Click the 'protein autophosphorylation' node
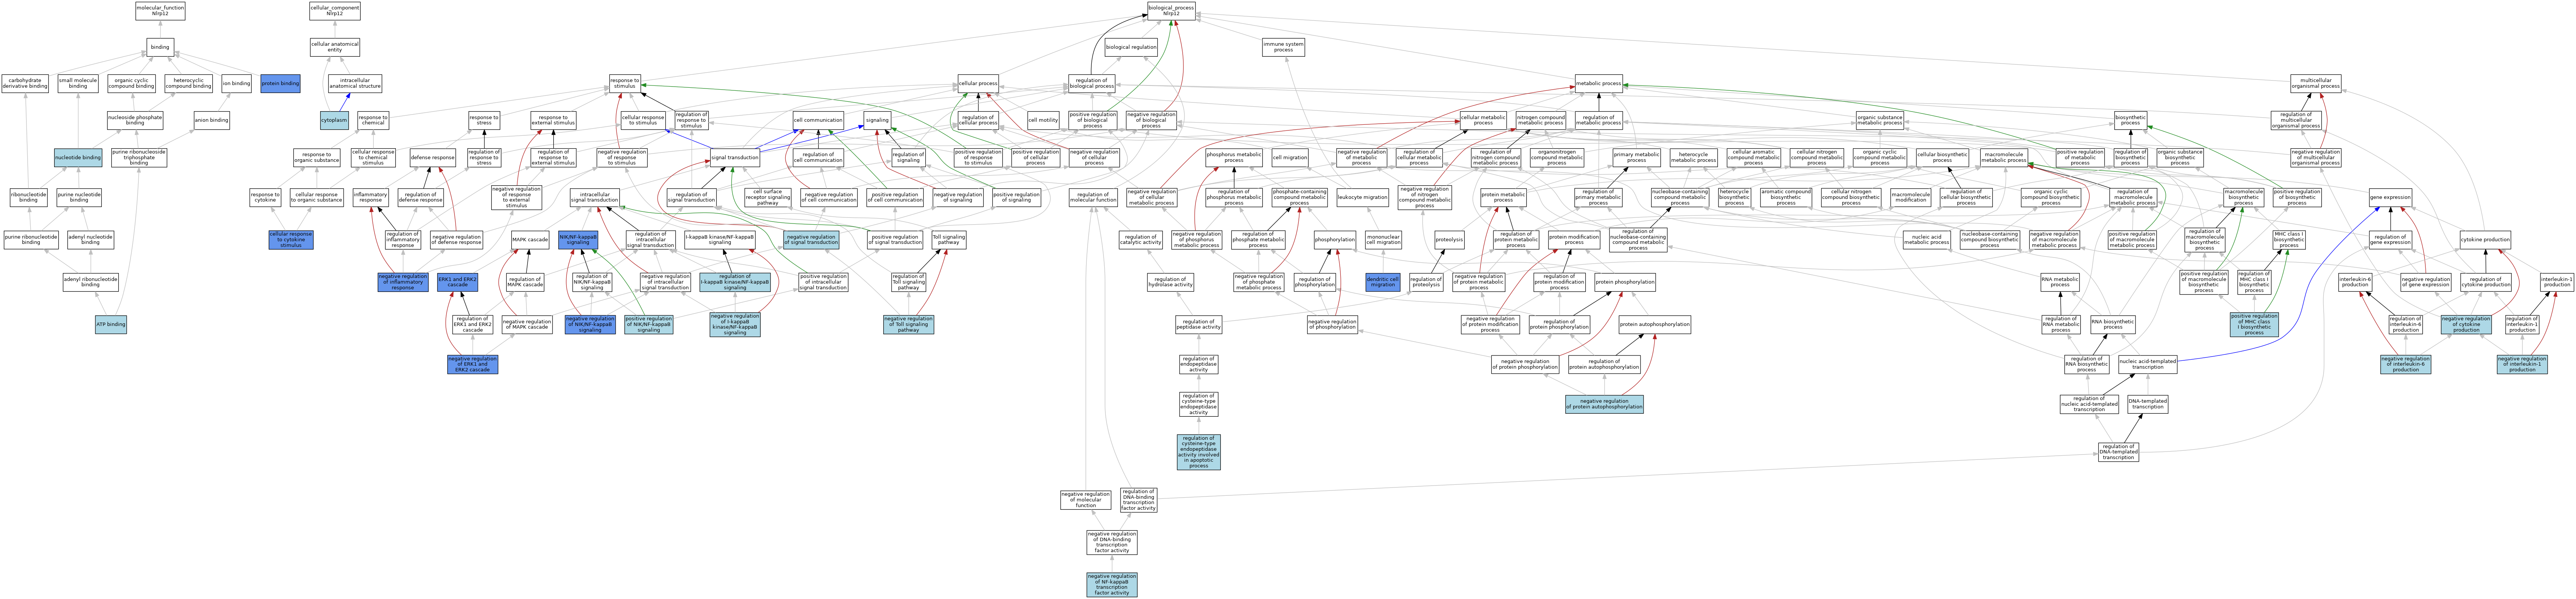This screenshot has width=2576, height=599. (1655, 324)
